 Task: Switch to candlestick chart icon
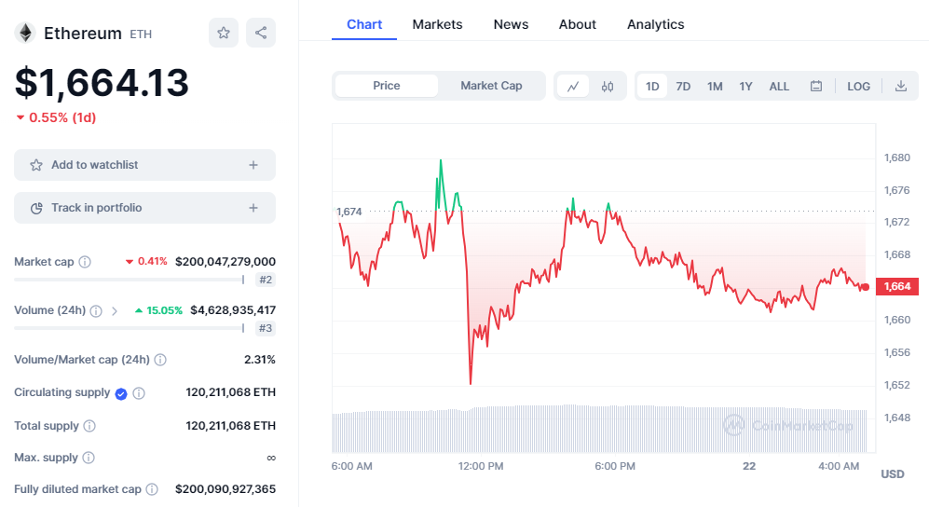coord(608,87)
